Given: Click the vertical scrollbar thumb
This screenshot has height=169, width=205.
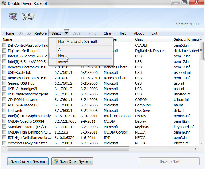Looking at the screenshot, I should pyautogui.click(x=201, y=51).
